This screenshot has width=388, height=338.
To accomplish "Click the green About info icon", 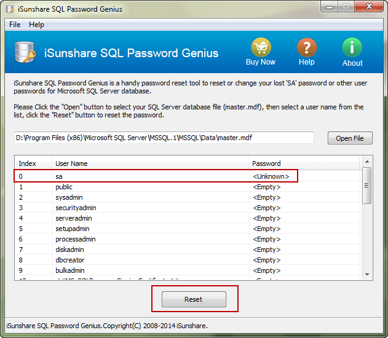I will (352, 48).
